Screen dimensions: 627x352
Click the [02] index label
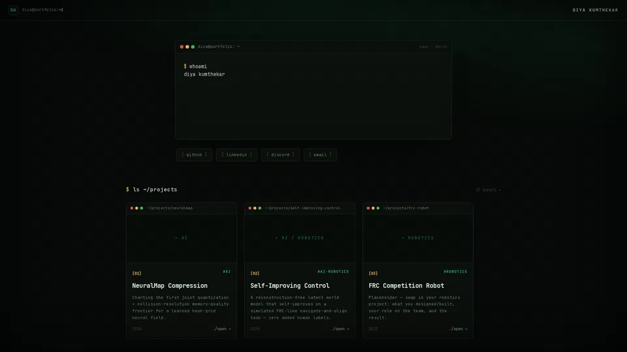(255, 273)
